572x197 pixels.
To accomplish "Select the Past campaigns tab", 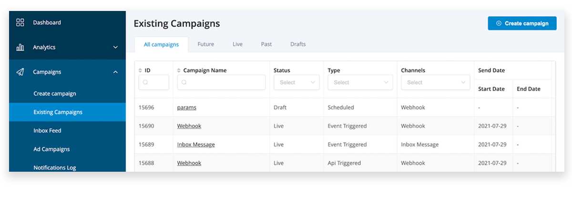I will 266,44.
